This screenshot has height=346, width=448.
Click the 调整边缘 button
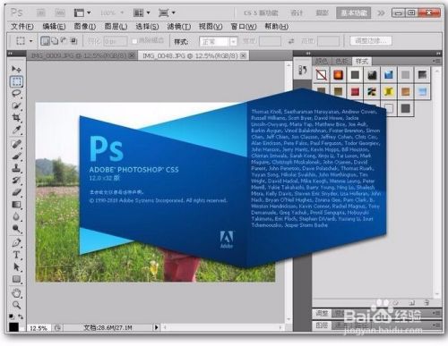371,41
